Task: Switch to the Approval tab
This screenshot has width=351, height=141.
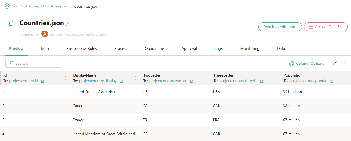Action: (189, 48)
